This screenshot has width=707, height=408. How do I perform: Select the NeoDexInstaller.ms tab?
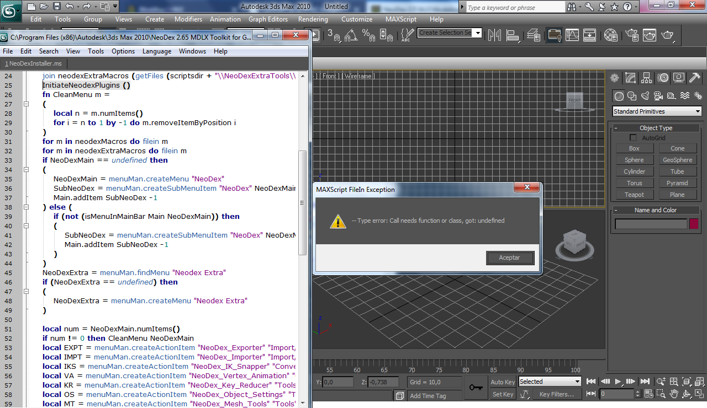pyautogui.click(x=34, y=63)
